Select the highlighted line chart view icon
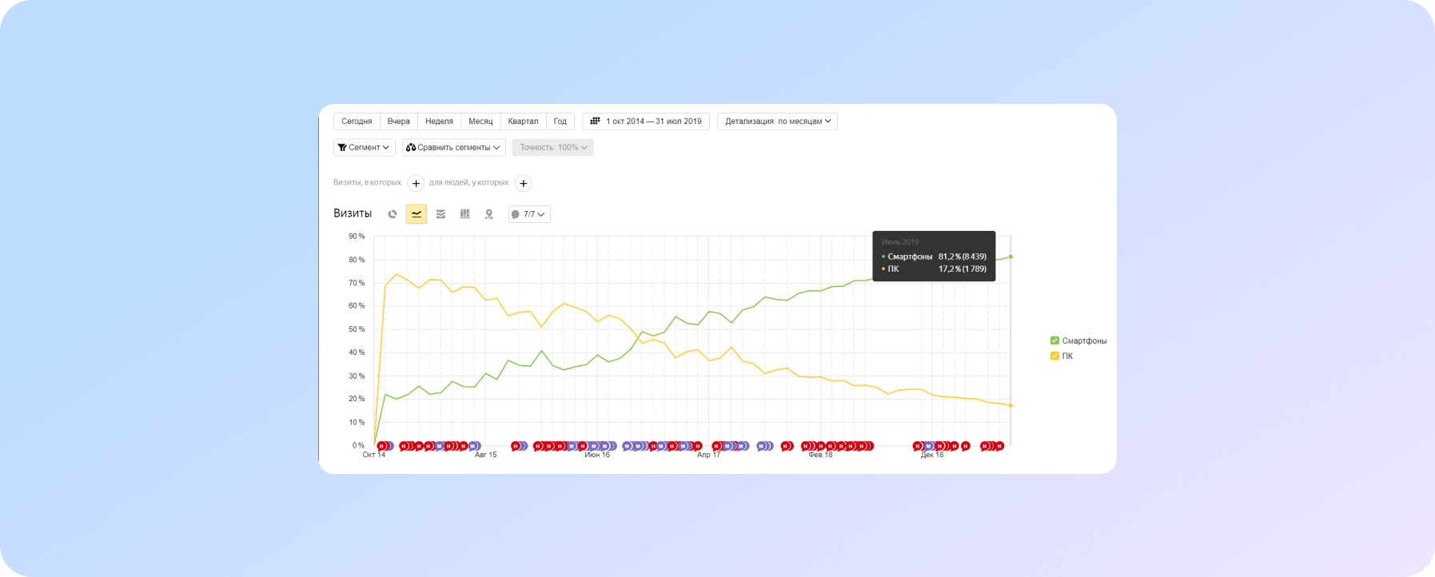Viewport: 1435px width, 577px height. (417, 214)
